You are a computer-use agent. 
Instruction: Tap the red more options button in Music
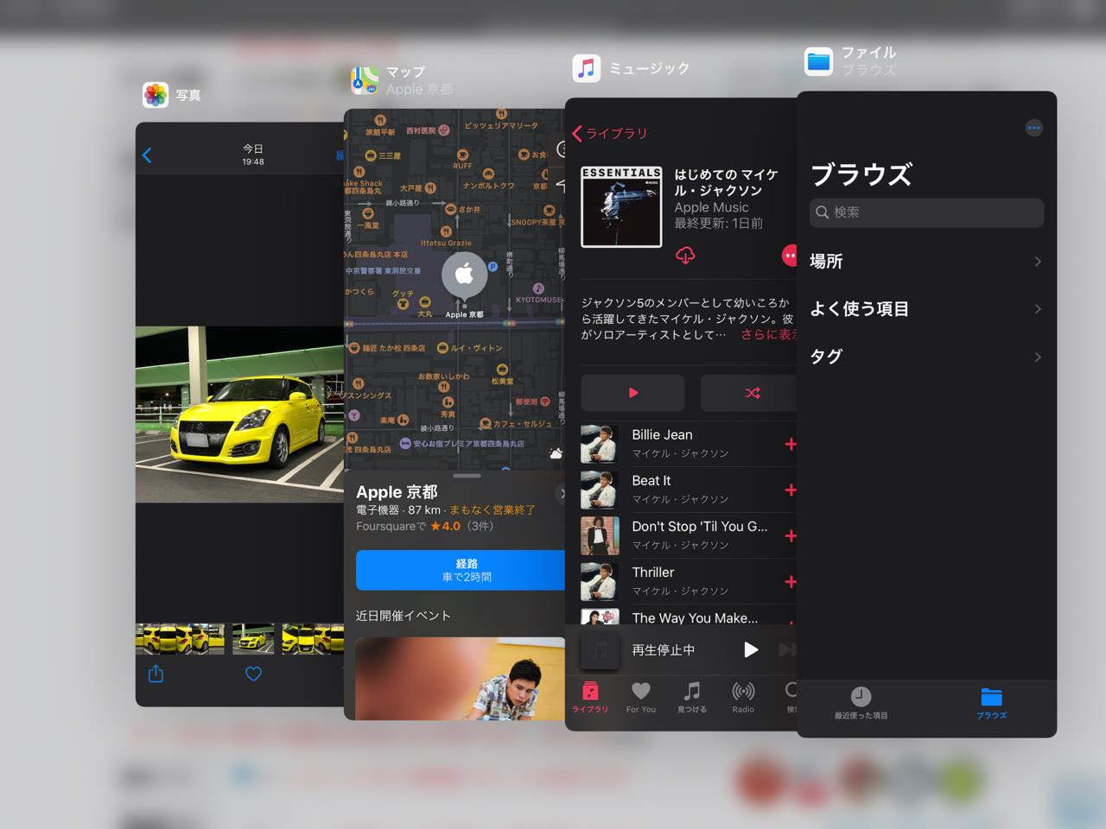point(789,256)
